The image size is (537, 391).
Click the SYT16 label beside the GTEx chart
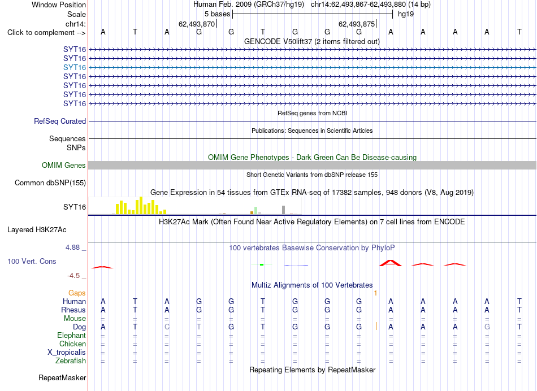[x=75, y=207]
